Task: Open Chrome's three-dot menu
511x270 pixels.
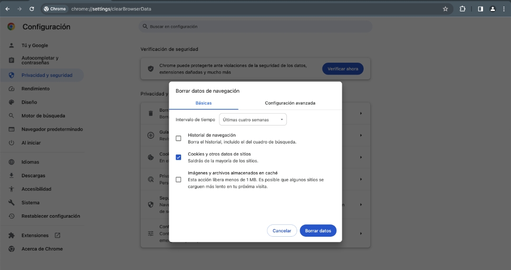Action: pyautogui.click(x=504, y=9)
